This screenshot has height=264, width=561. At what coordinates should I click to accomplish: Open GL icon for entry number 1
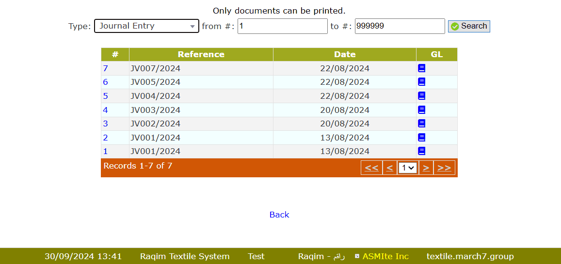click(421, 151)
